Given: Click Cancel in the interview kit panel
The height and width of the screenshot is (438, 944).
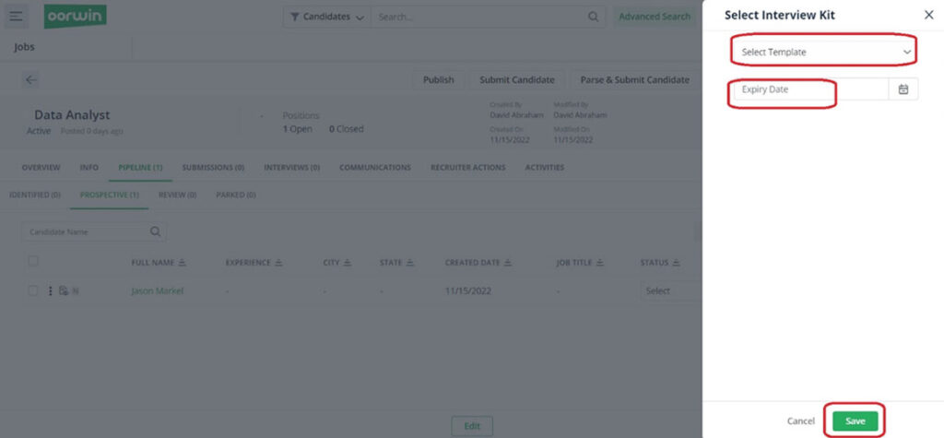Looking at the screenshot, I should [x=801, y=421].
